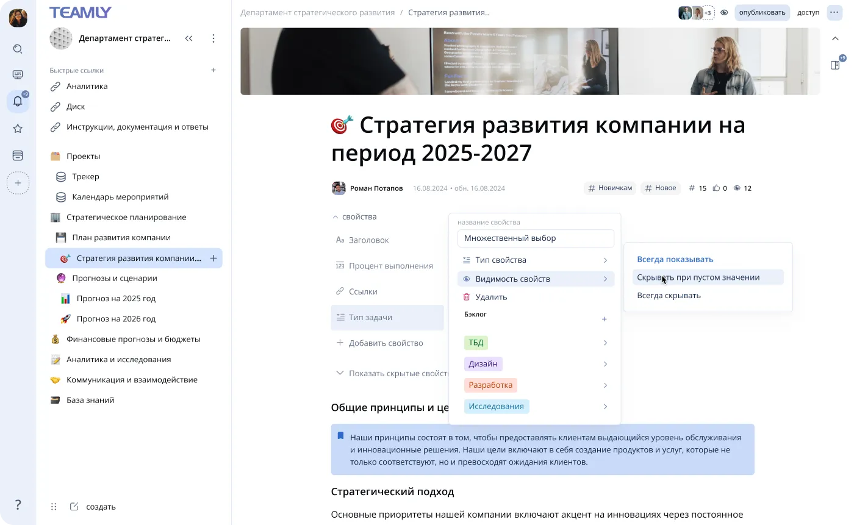Image resolution: width=854 pixels, height=525 pixels.
Task: Click blue Исследования tag
Action: (x=497, y=407)
